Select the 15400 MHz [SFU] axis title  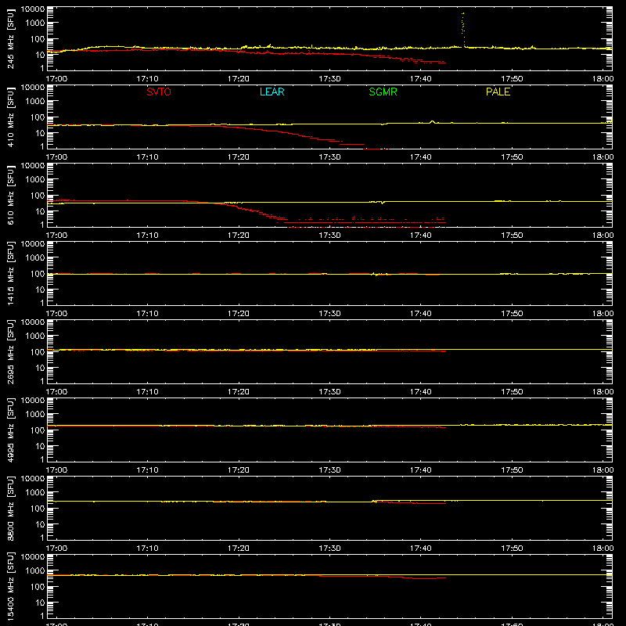[10, 587]
